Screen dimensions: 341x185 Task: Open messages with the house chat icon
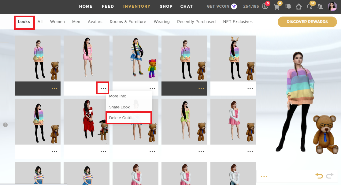tap(299, 6)
